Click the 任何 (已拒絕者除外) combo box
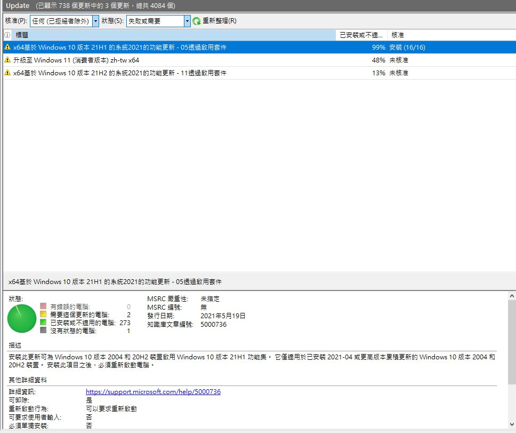The width and height of the screenshot is (516, 433). (x=64, y=21)
